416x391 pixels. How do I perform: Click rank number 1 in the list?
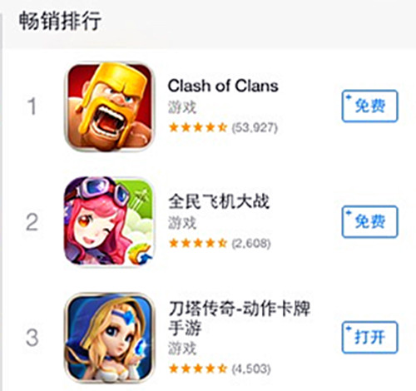click(32, 106)
